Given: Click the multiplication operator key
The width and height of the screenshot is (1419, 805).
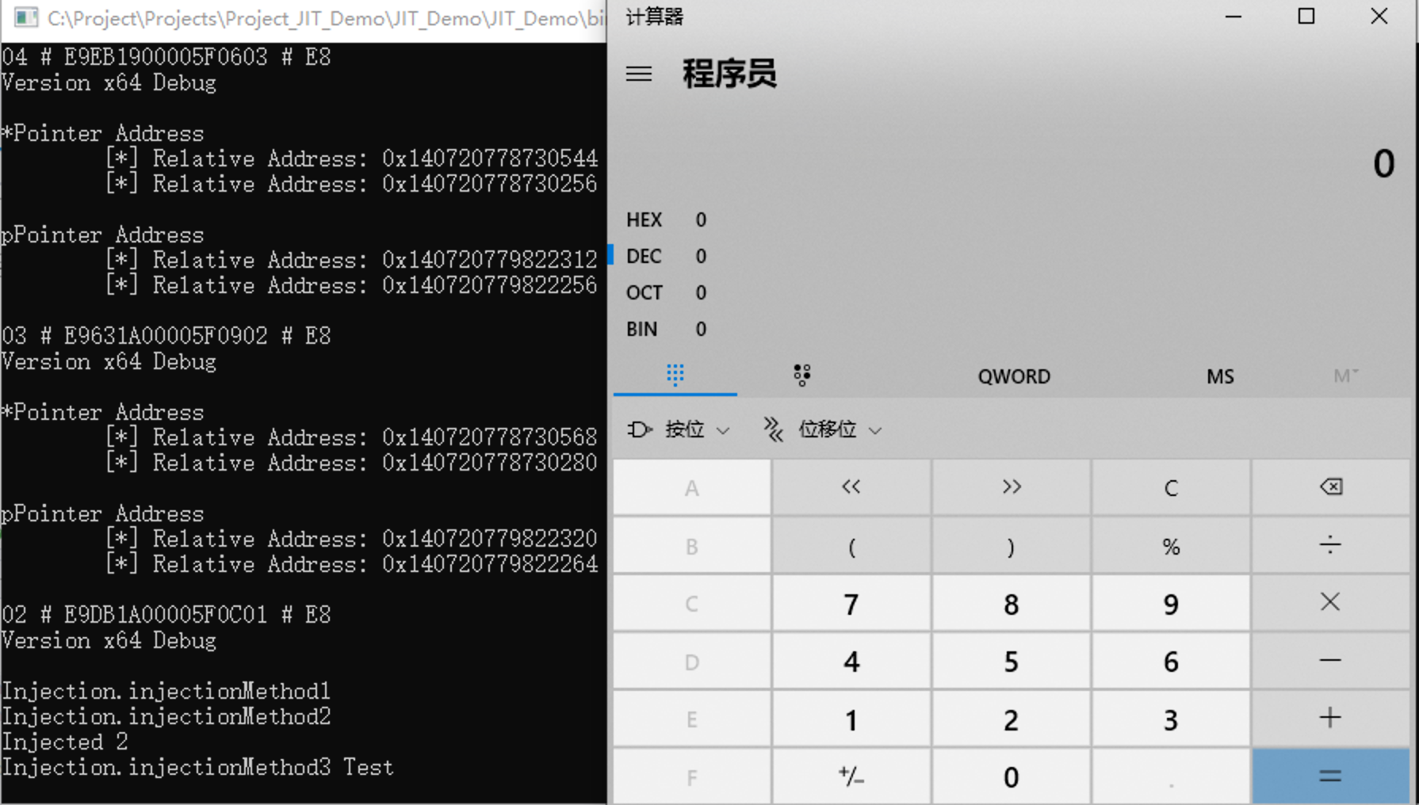Looking at the screenshot, I should (x=1331, y=603).
